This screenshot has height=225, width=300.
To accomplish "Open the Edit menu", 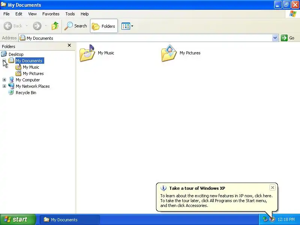I will 19,14.
